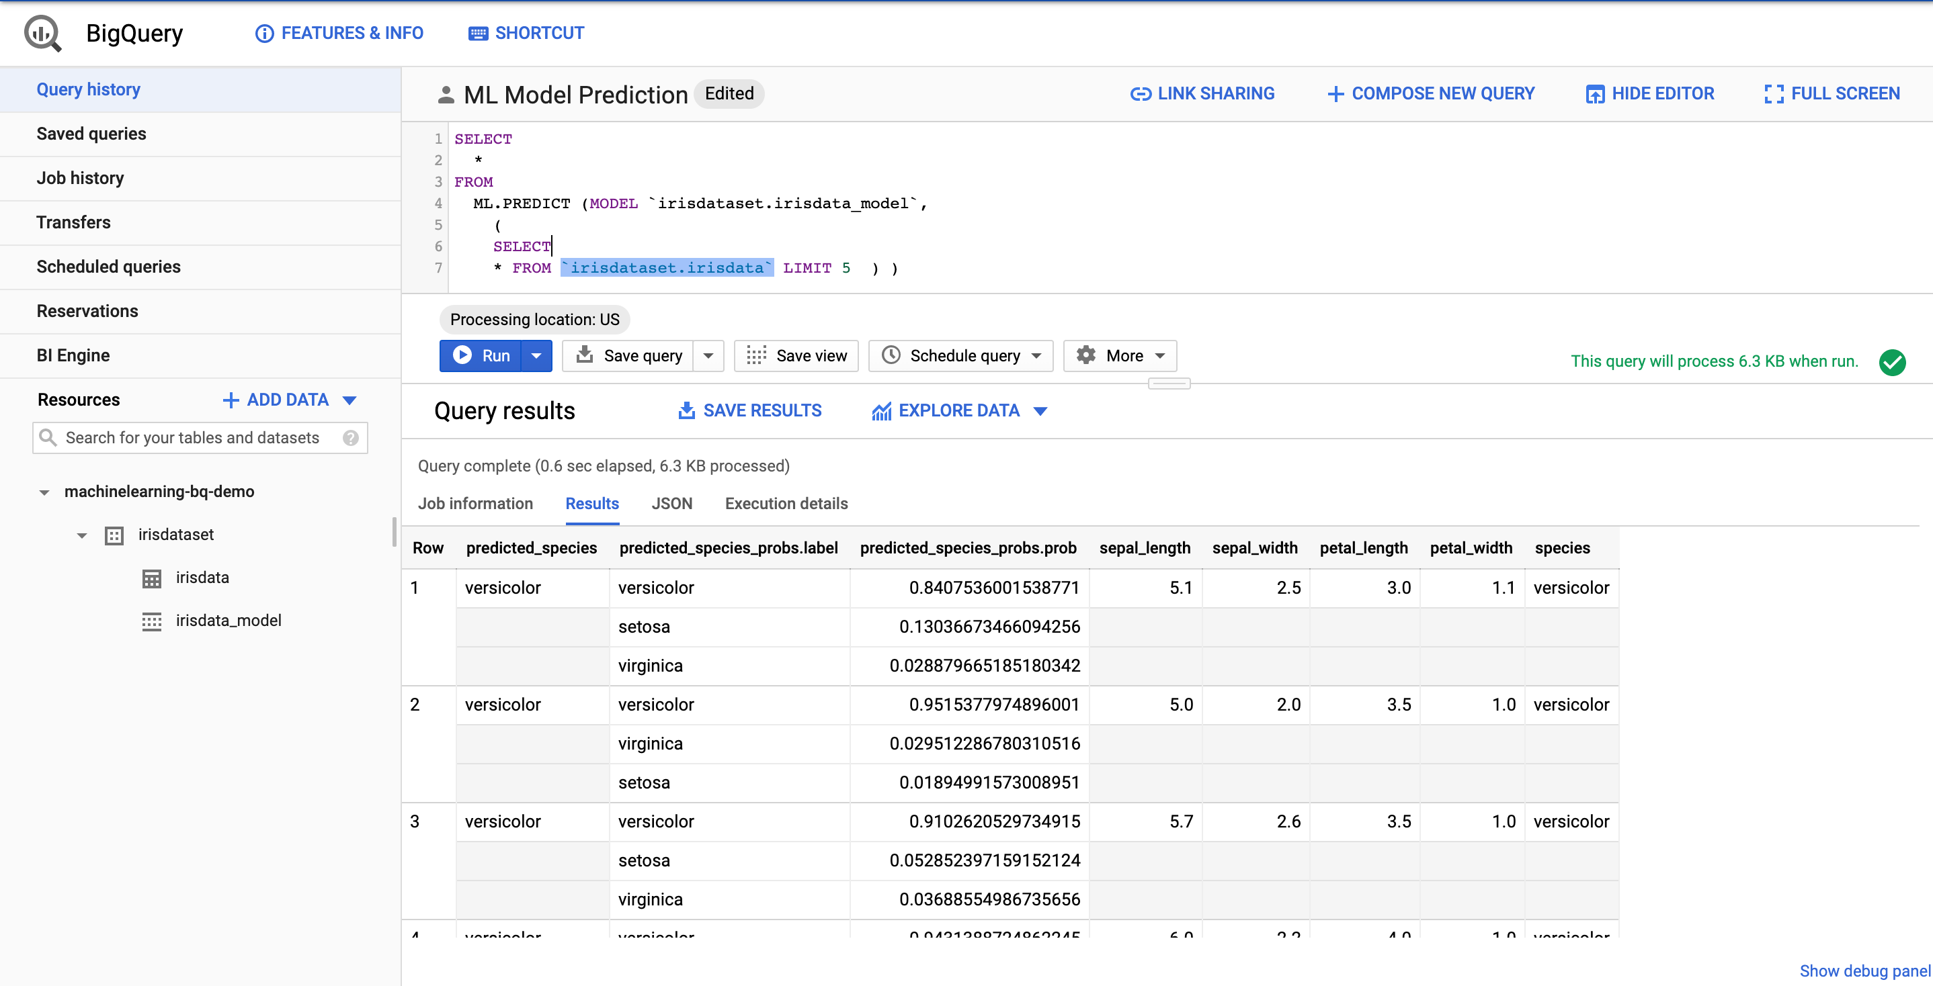The height and width of the screenshot is (986, 1933).
Task: Collapse the irisdataset tree node
Action: [82, 535]
